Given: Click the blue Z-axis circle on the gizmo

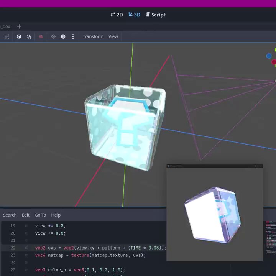Looking at the screenshot, I should pyautogui.click(x=269, y=56).
